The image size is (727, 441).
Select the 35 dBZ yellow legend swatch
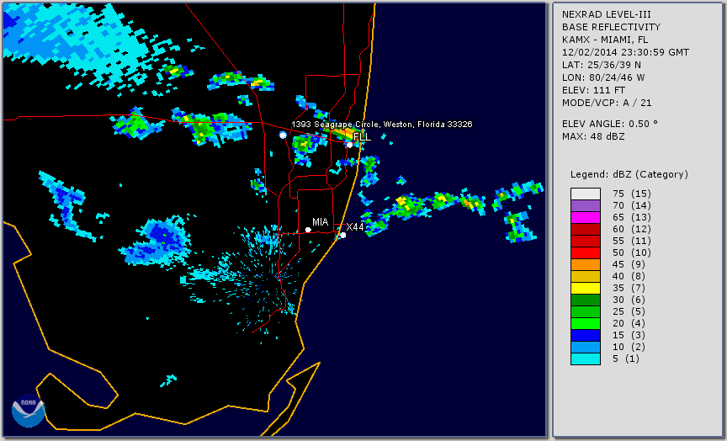pos(586,289)
